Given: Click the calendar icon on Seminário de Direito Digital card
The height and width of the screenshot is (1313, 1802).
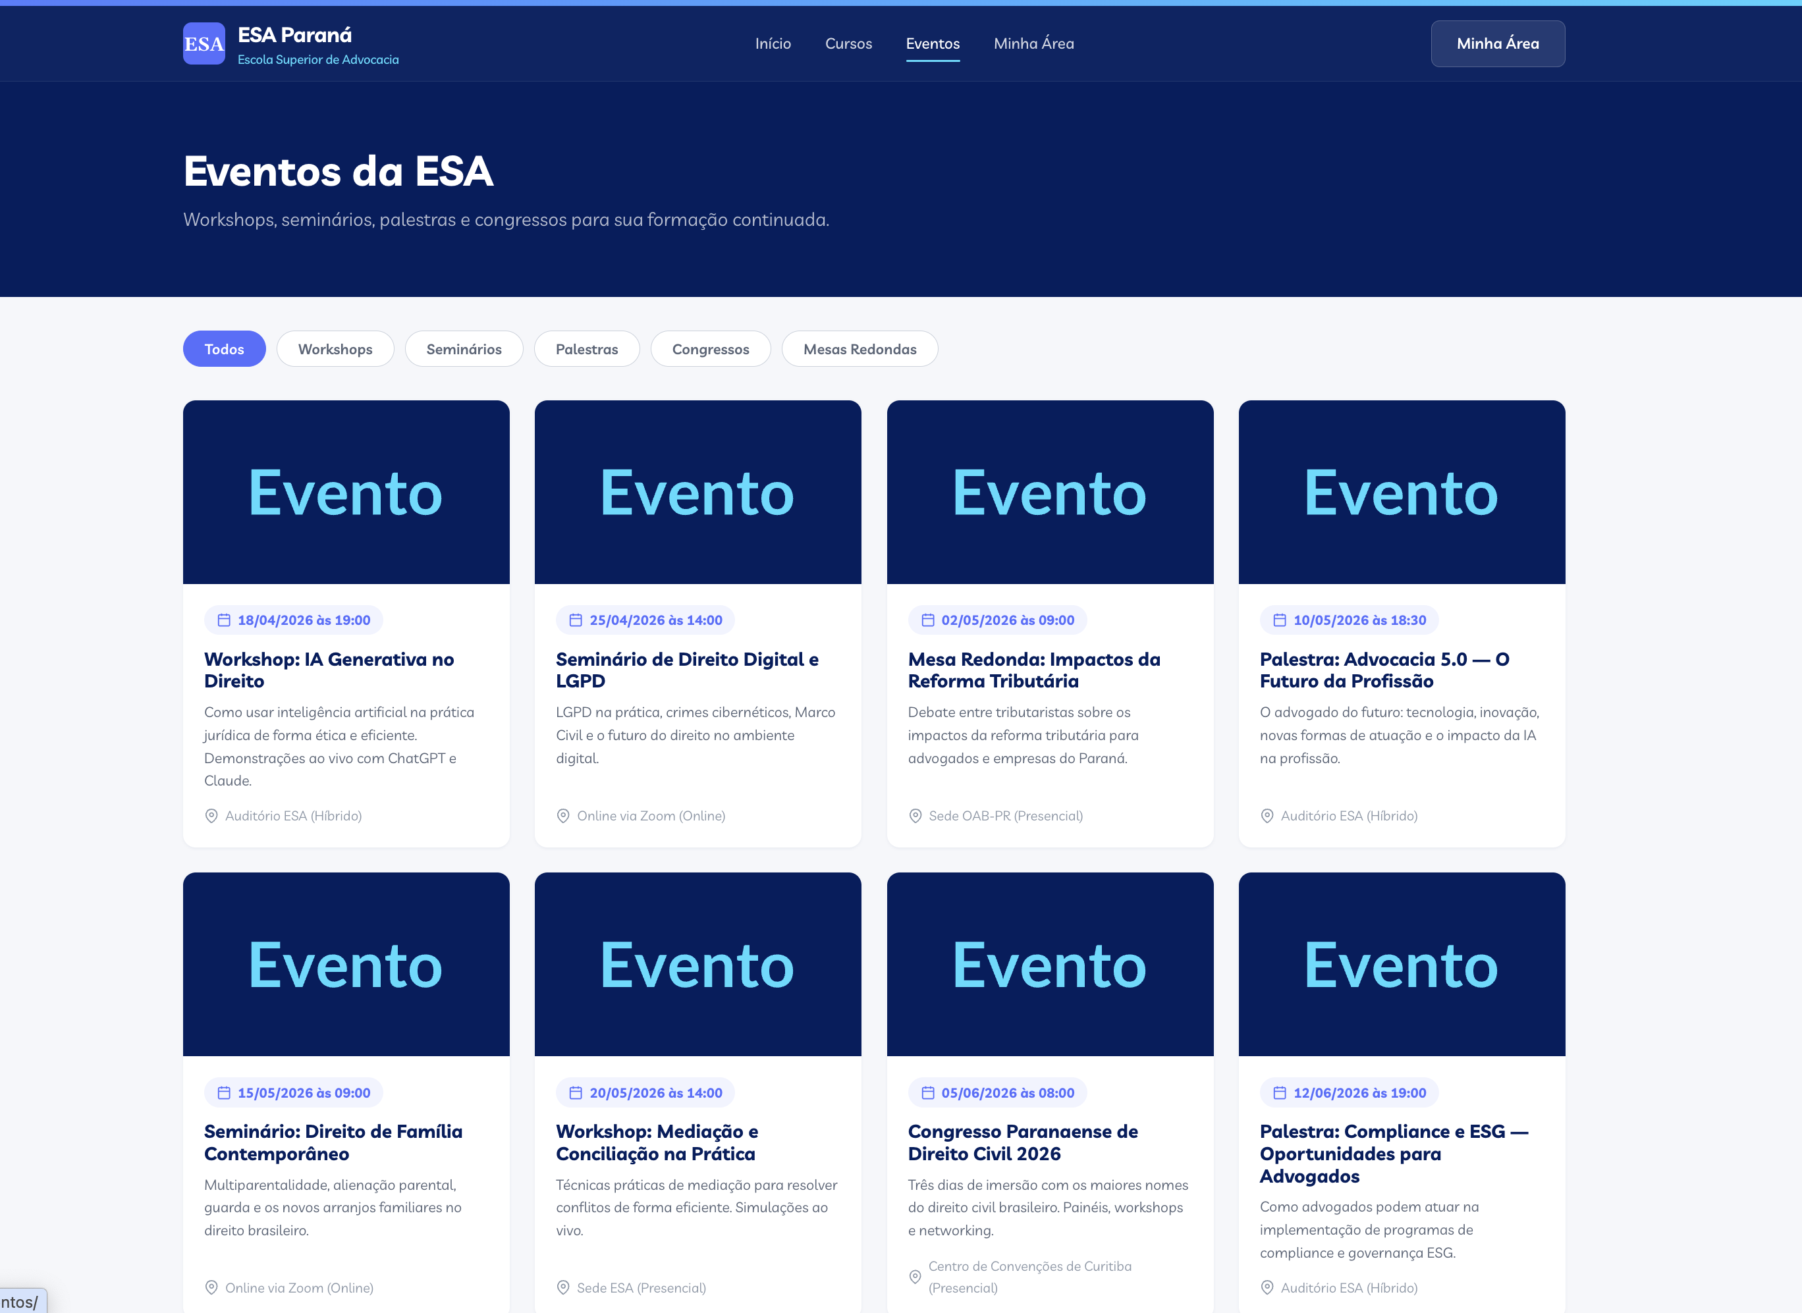Looking at the screenshot, I should (x=574, y=620).
